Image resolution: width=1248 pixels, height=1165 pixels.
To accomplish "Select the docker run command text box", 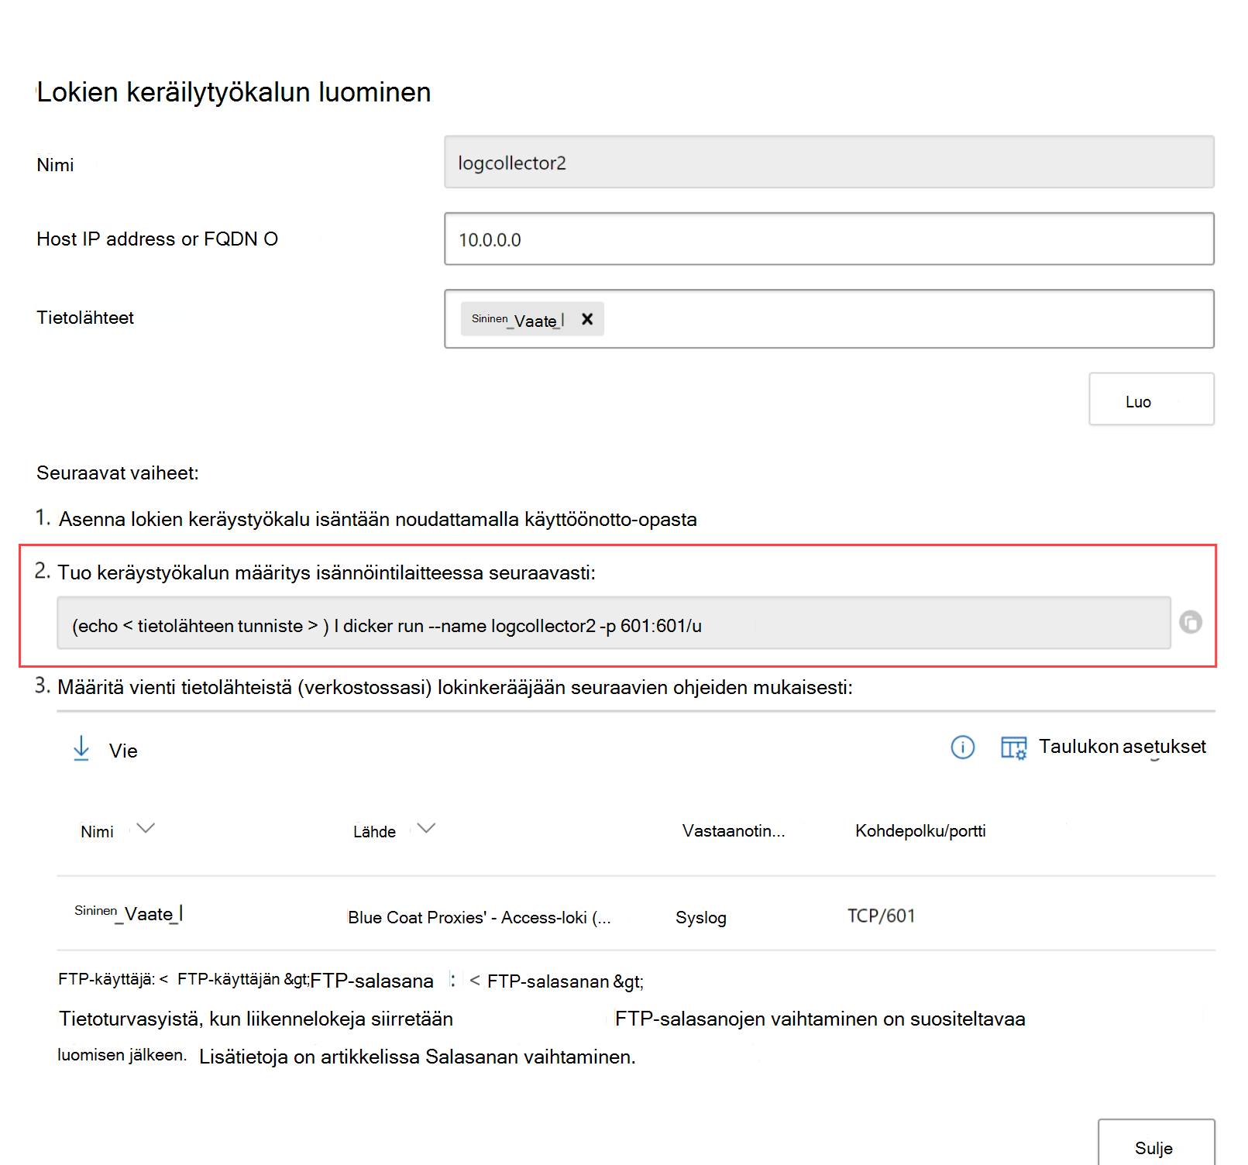I will click(614, 623).
